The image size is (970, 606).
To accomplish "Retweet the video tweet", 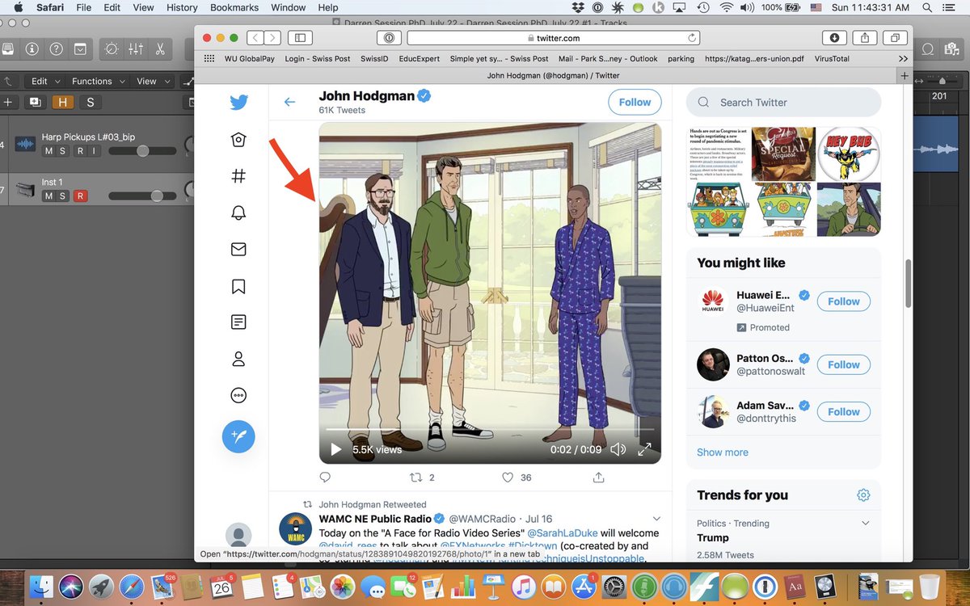I will (x=416, y=478).
